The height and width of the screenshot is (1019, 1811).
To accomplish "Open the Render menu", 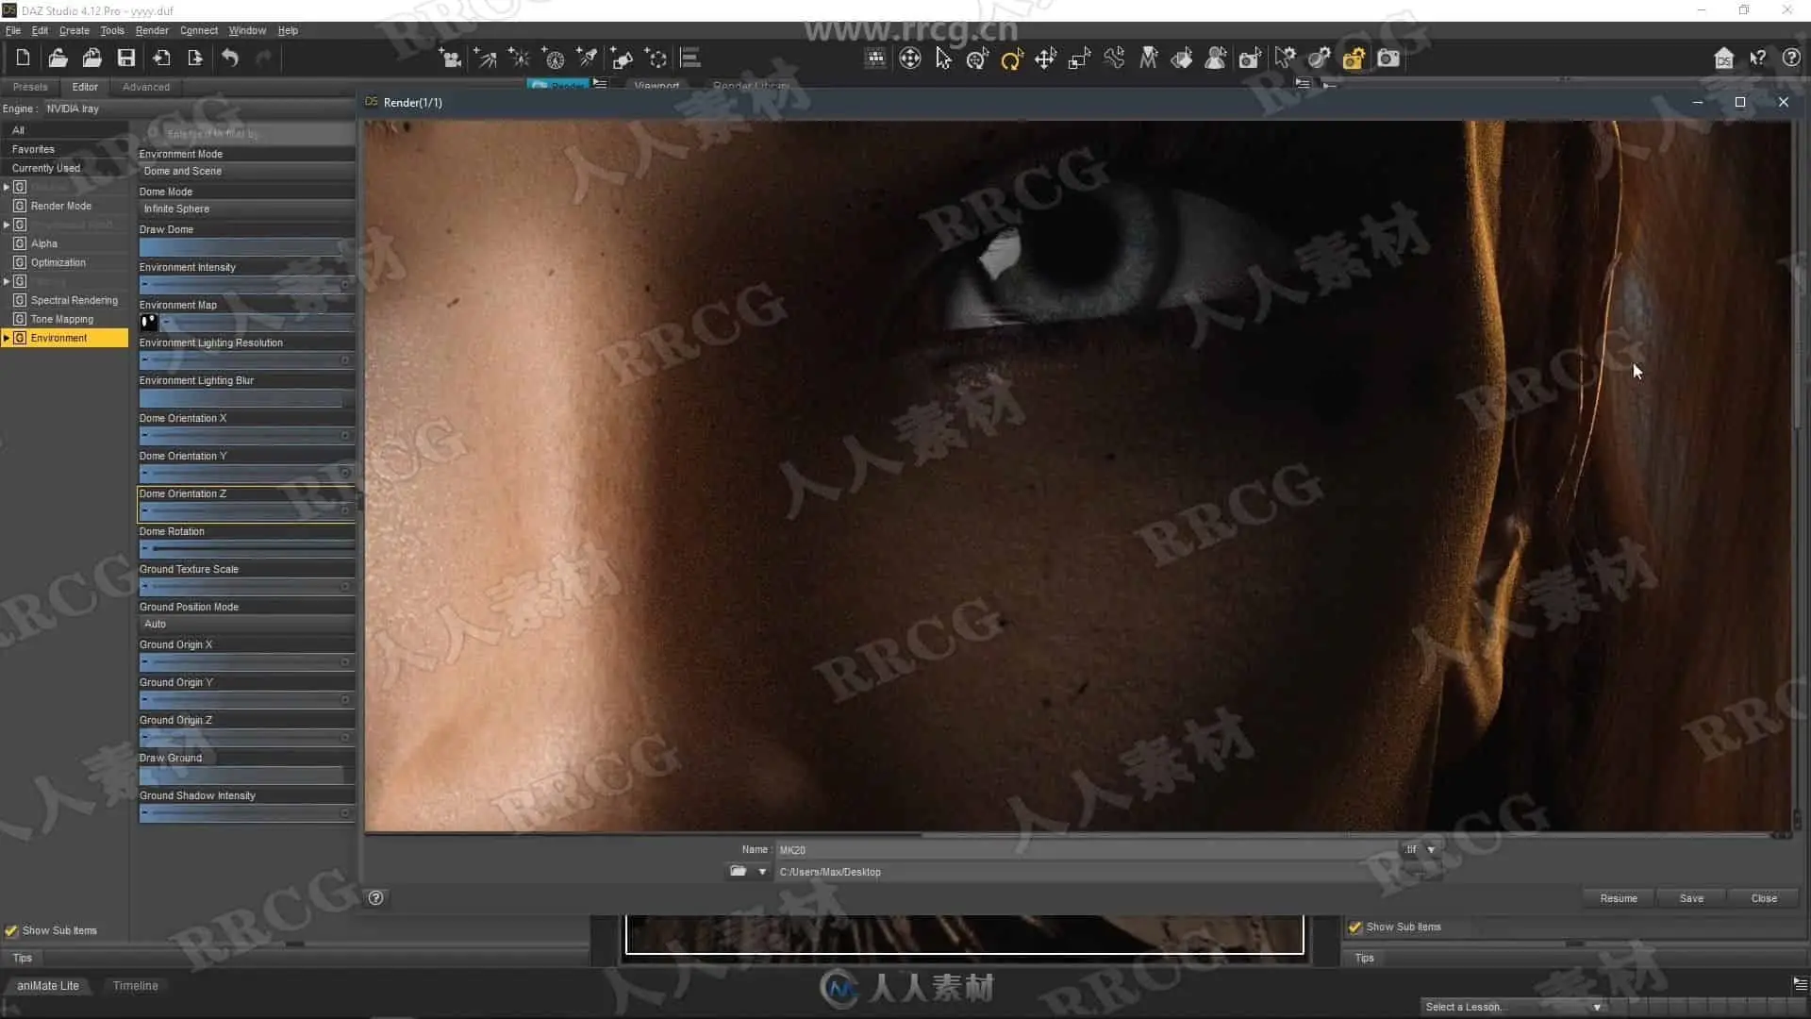I will pos(151,30).
